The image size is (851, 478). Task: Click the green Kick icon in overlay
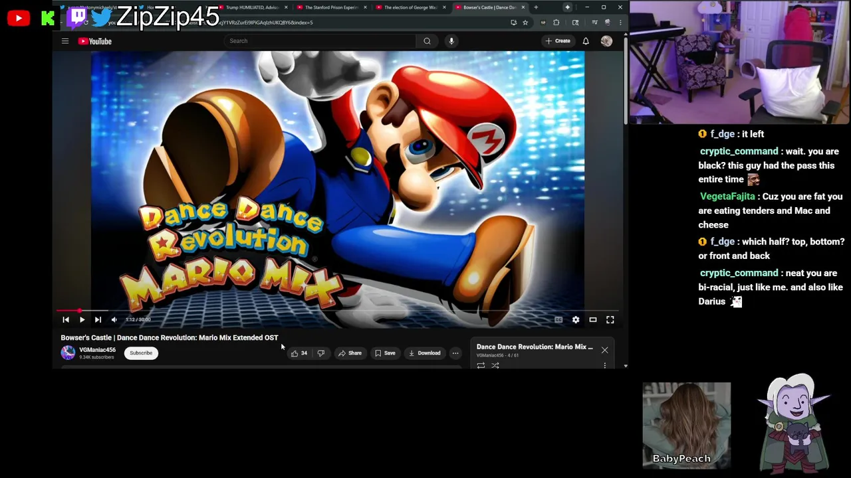click(48, 18)
